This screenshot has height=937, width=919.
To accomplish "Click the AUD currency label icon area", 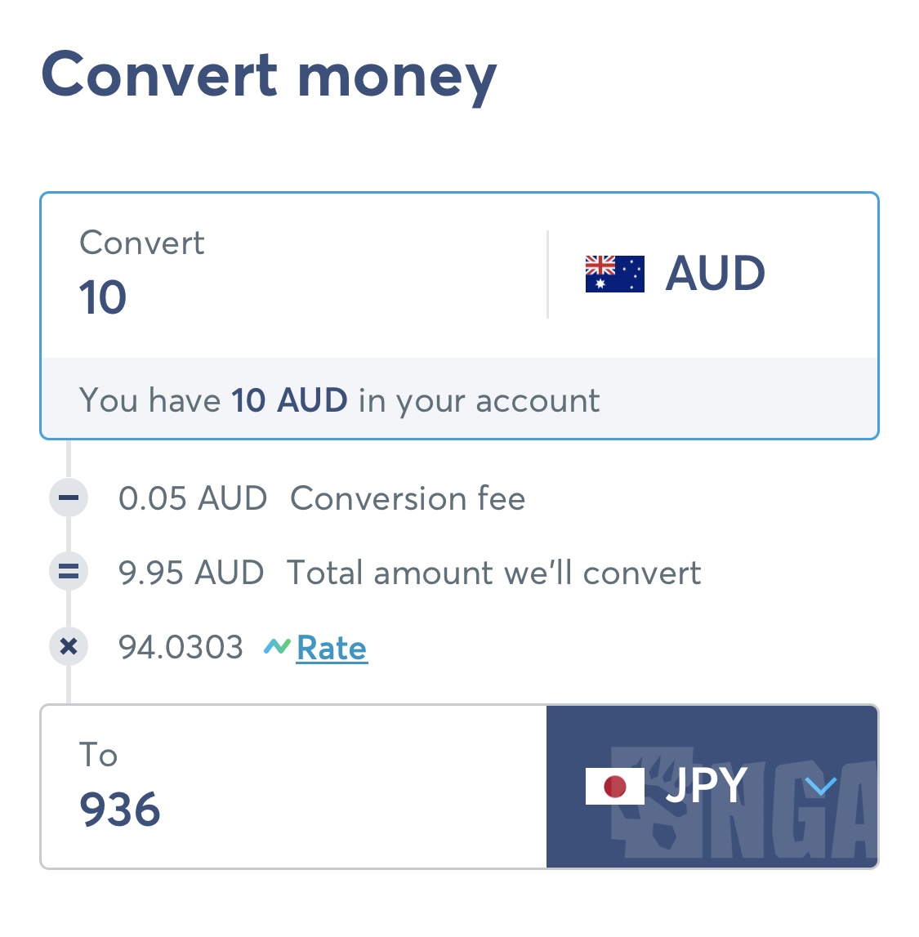I will click(x=715, y=274).
